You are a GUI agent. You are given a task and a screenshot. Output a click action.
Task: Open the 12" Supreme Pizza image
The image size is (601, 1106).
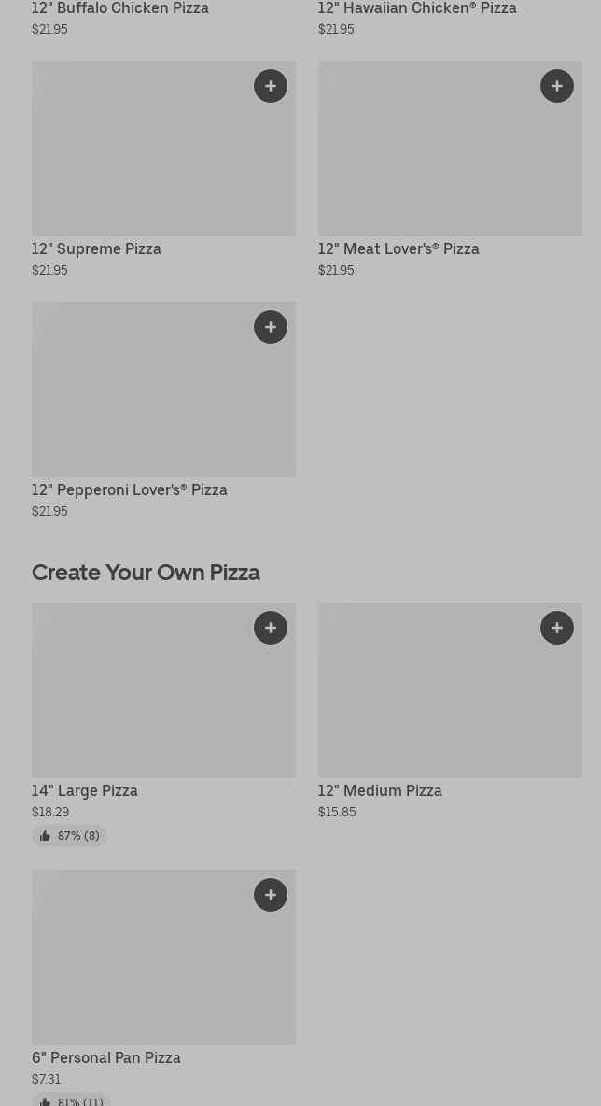click(x=163, y=149)
